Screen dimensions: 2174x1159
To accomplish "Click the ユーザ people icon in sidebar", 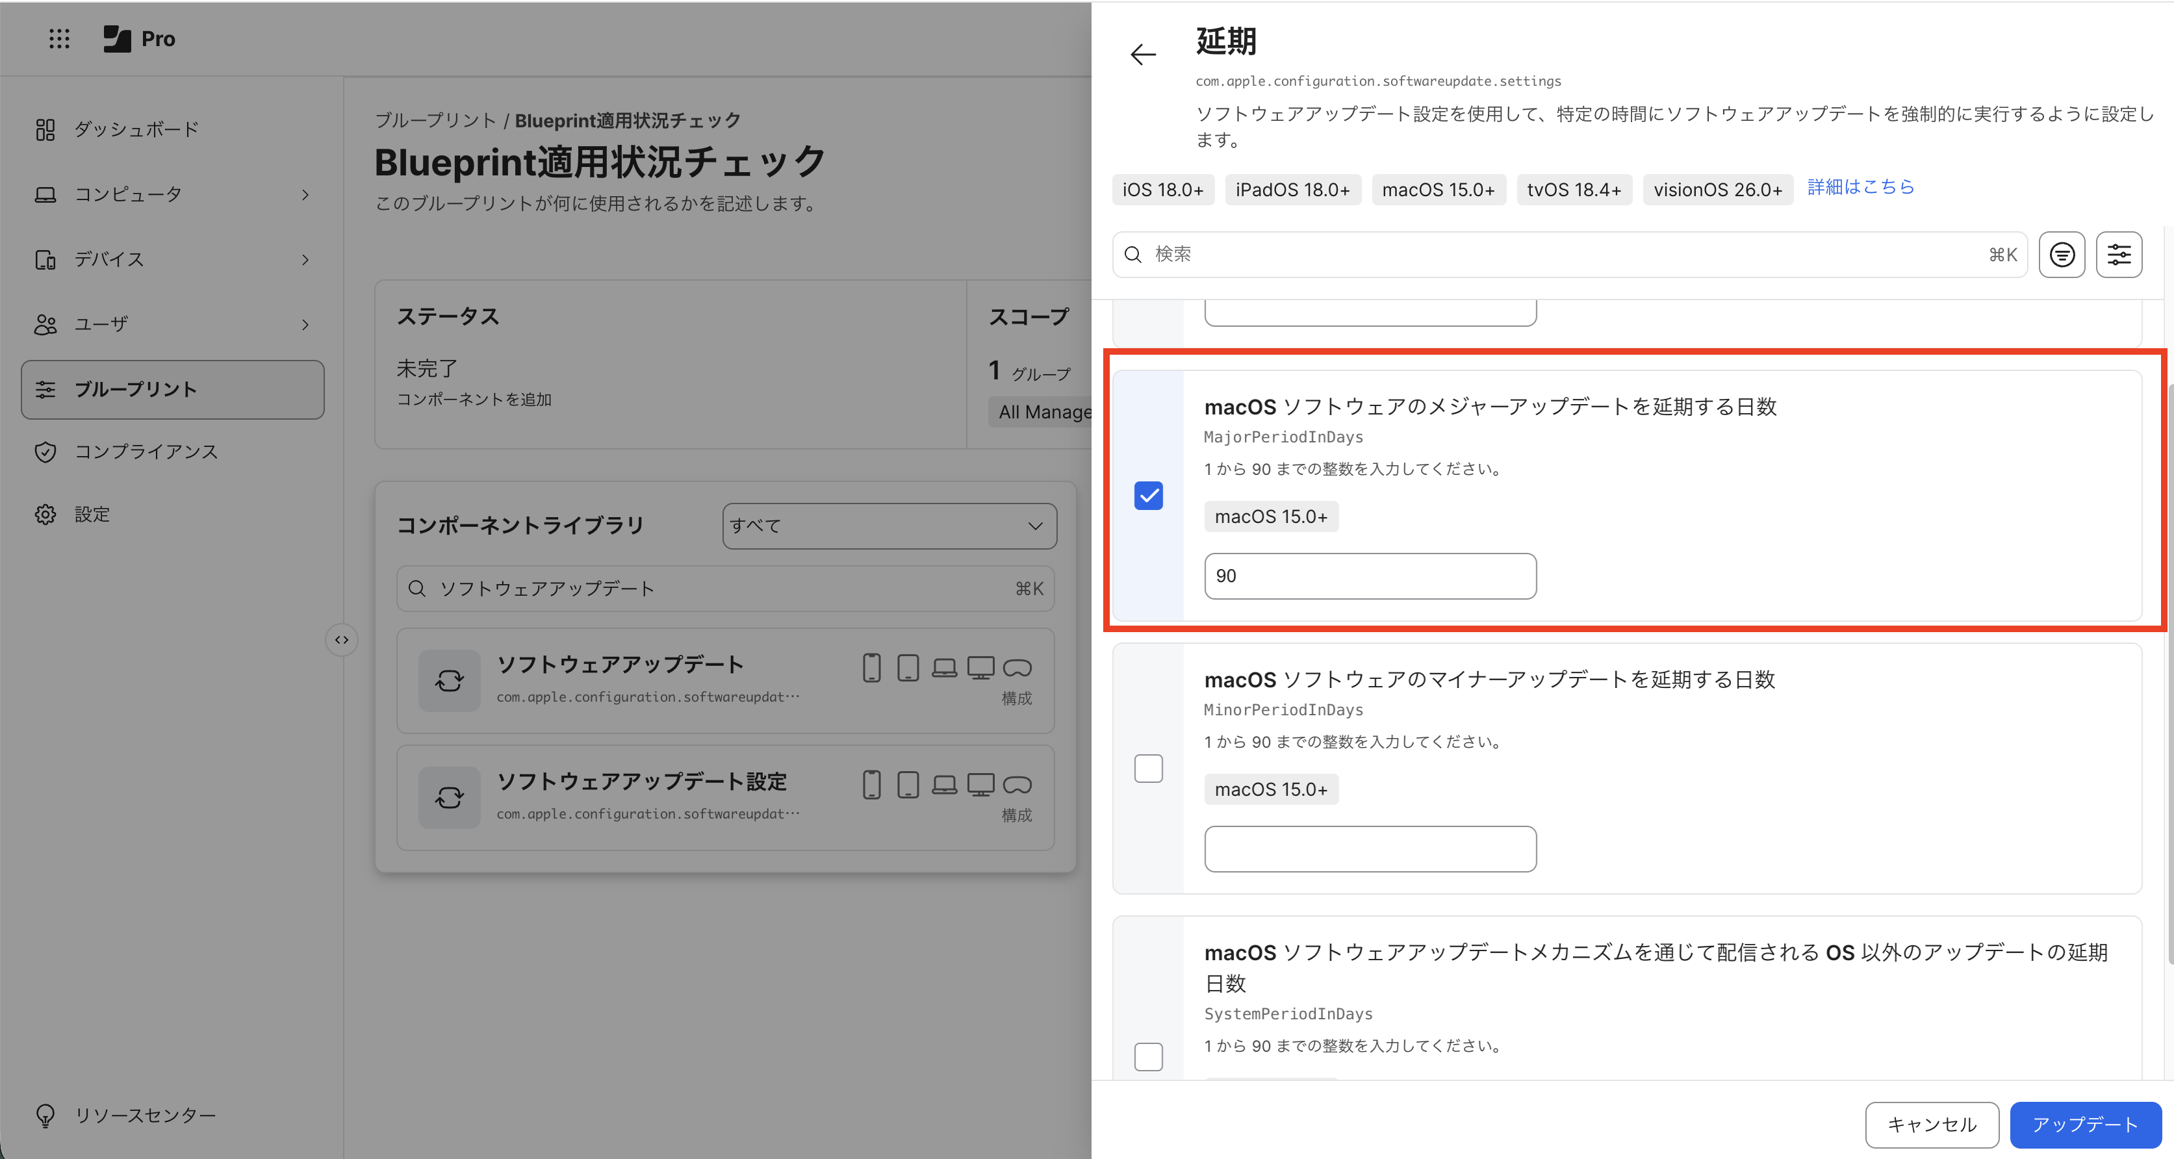I will (x=45, y=324).
